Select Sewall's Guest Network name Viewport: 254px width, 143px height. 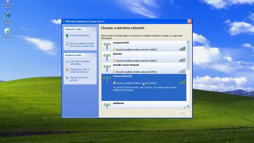pos(126,65)
